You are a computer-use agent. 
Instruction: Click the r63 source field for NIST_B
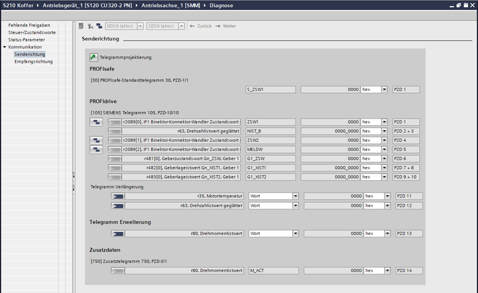click(176, 131)
